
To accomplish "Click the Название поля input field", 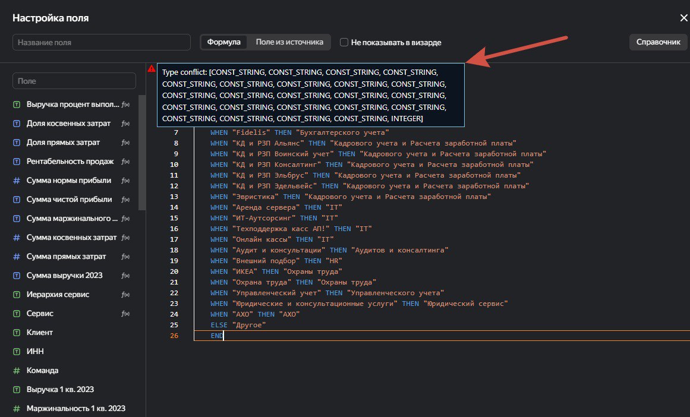I will (102, 42).
